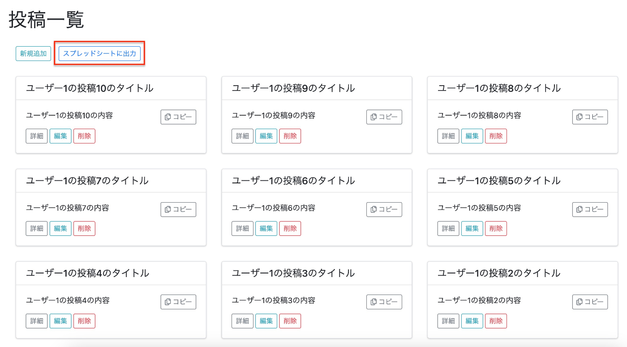Image resolution: width=627 pixels, height=347 pixels.
Task: Click ユーザー1の投稿2のタイトル card header
Action: (499, 273)
